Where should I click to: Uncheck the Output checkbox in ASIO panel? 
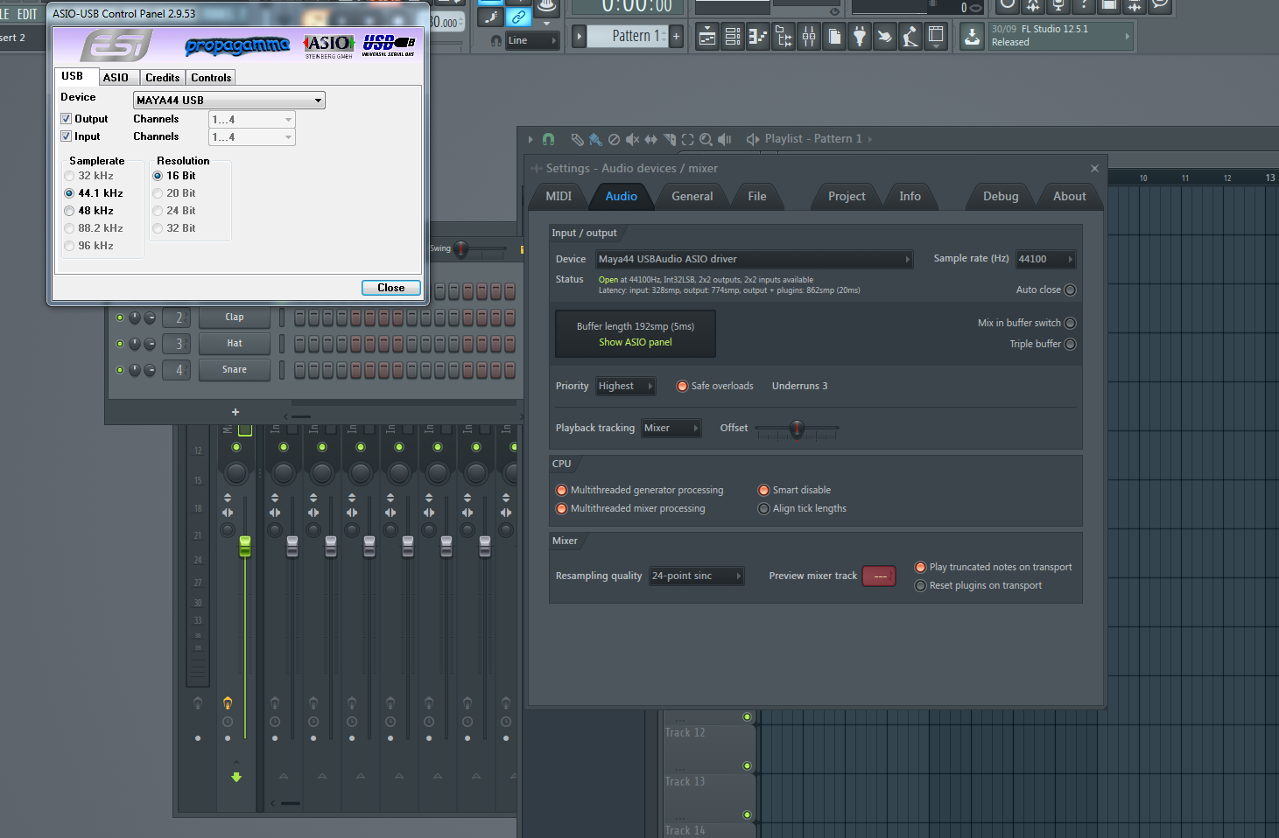pos(66,119)
